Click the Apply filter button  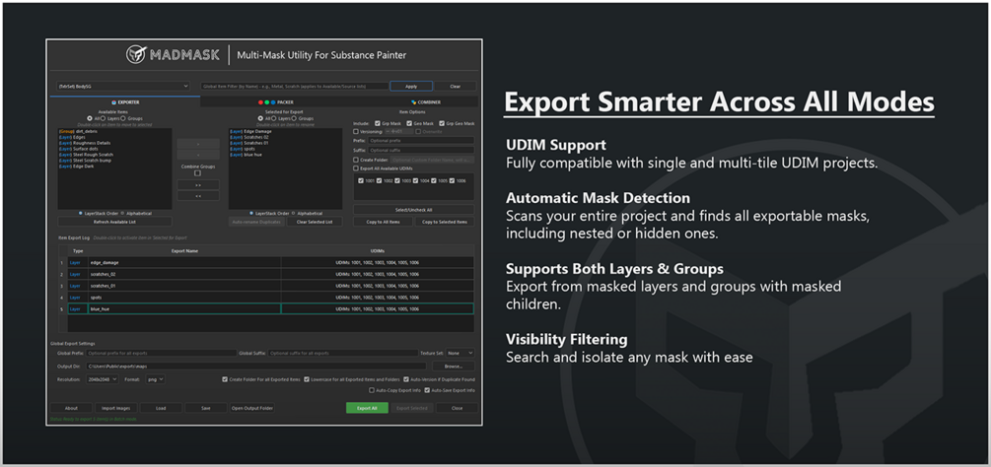[x=411, y=86]
